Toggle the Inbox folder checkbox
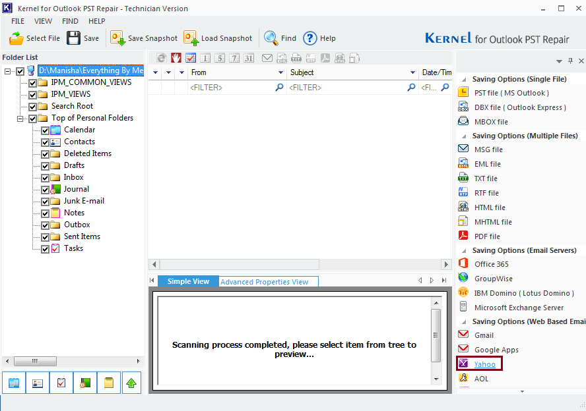The width and height of the screenshot is (586, 411). tap(46, 178)
